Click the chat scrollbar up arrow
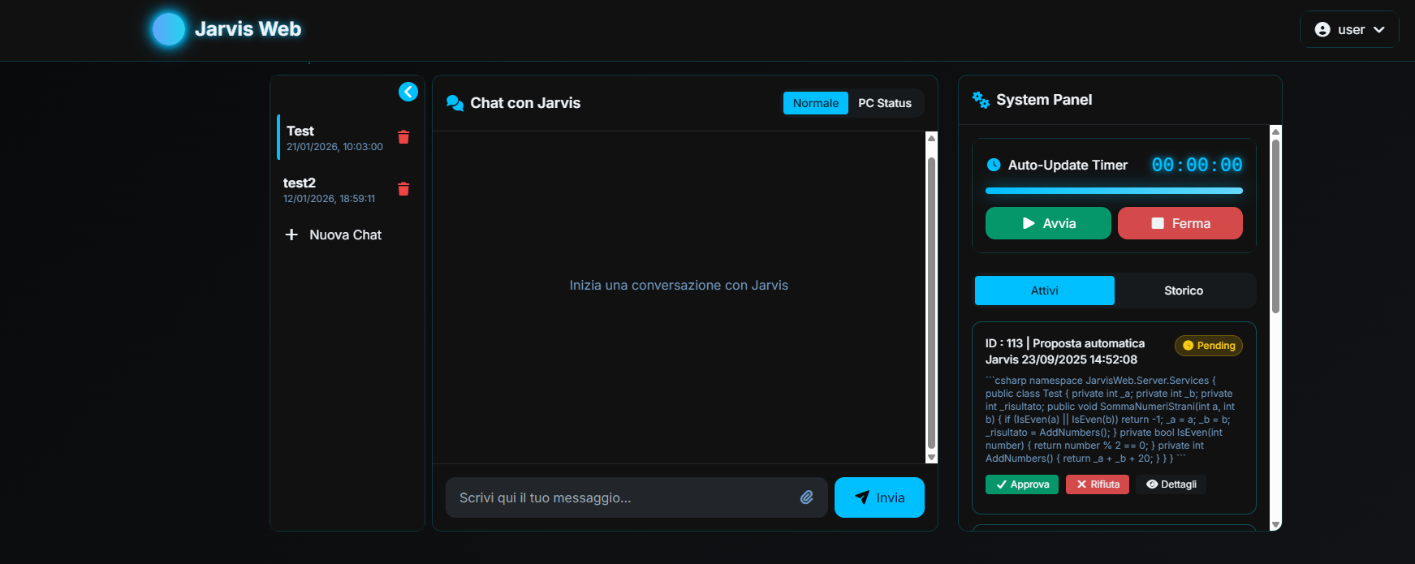The height and width of the screenshot is (564, 1415). (931, 138)
